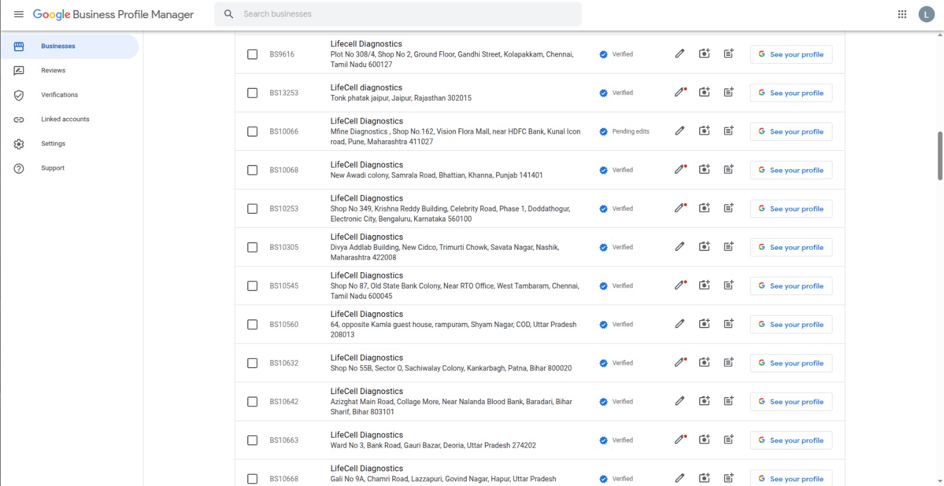Edit the BS9616 business profile with the pencil

[680, 54]
